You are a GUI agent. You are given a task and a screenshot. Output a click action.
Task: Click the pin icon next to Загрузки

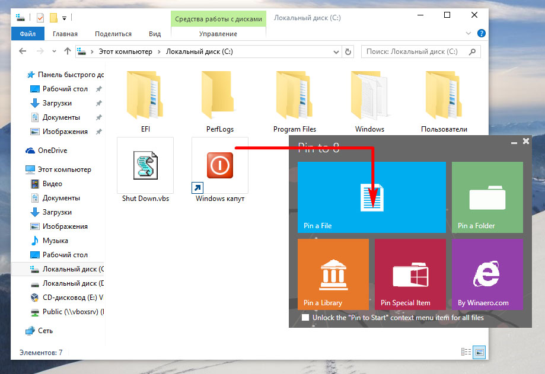[x=98, y=103]
